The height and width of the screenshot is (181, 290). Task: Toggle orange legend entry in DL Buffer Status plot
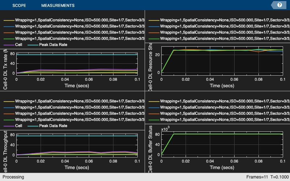coord(219,113)
